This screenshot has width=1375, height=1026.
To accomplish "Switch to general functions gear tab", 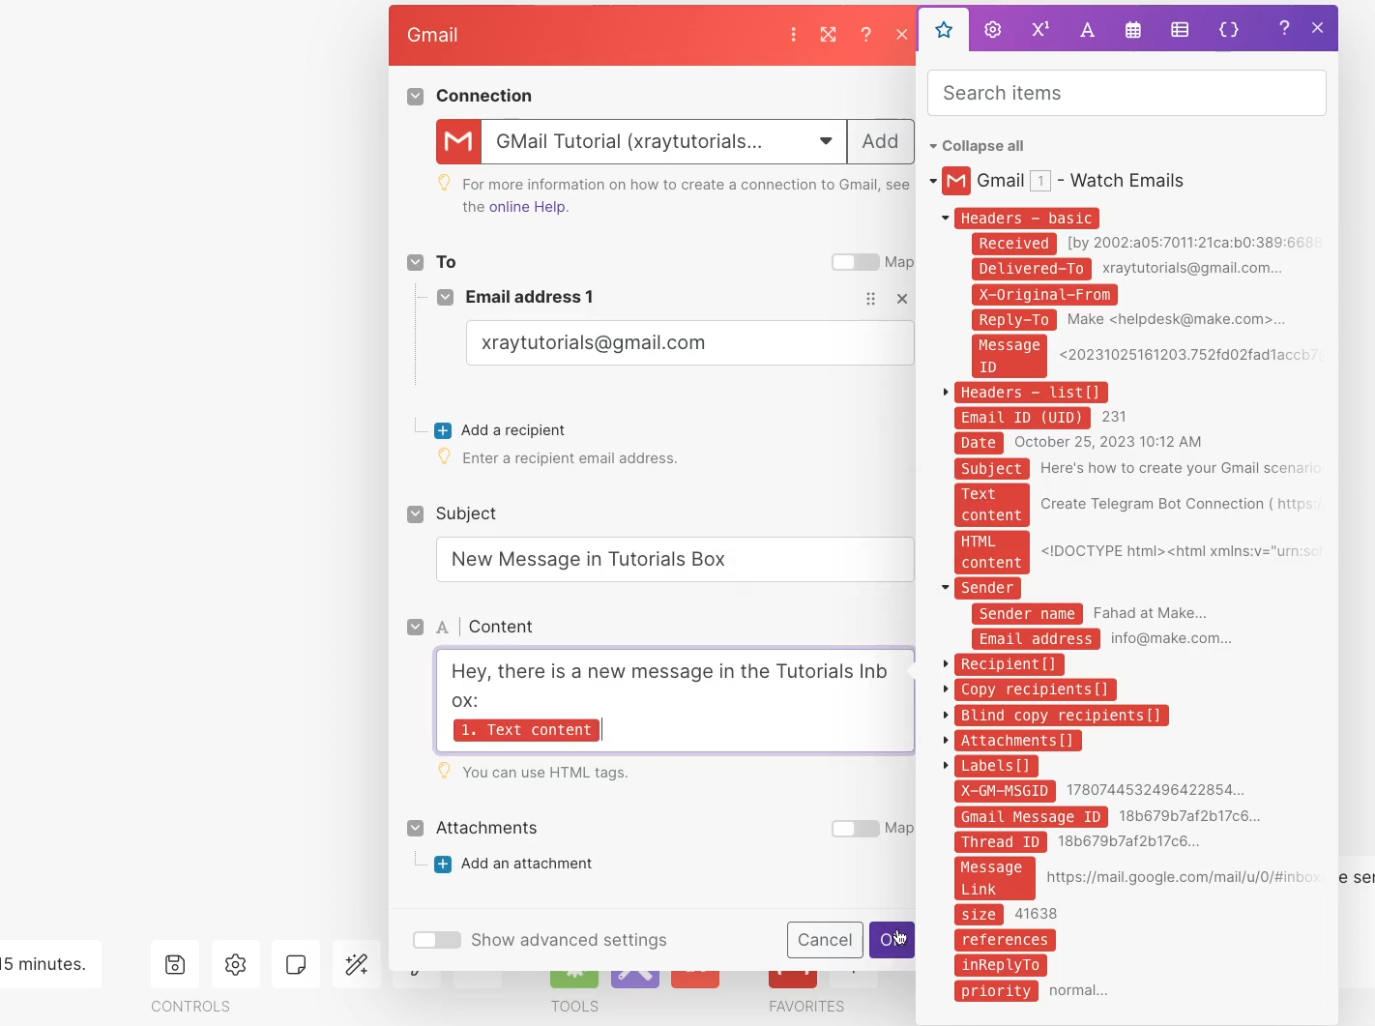I will tap(993, 30).
